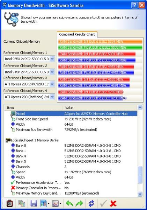Viewport: 147px width, 210px height.
Task: Click the blue refresh arrows icon
Action: (x=91, y=203)
